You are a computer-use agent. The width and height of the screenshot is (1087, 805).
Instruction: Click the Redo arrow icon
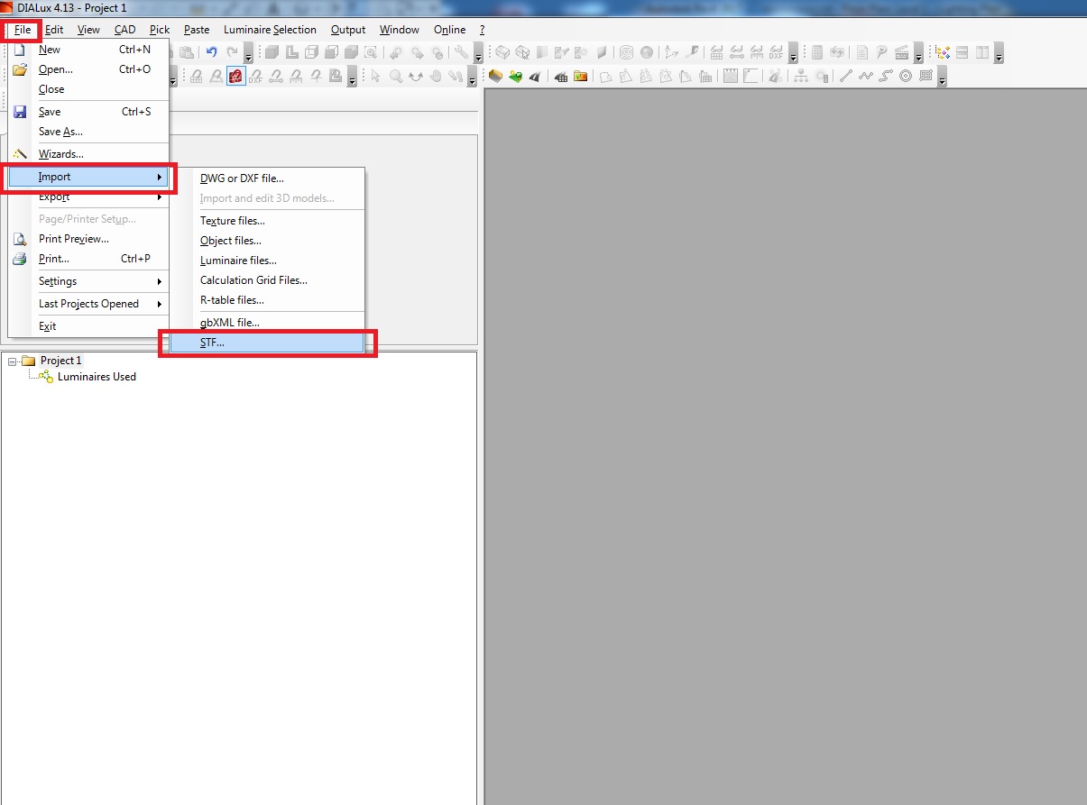(233, 52)
